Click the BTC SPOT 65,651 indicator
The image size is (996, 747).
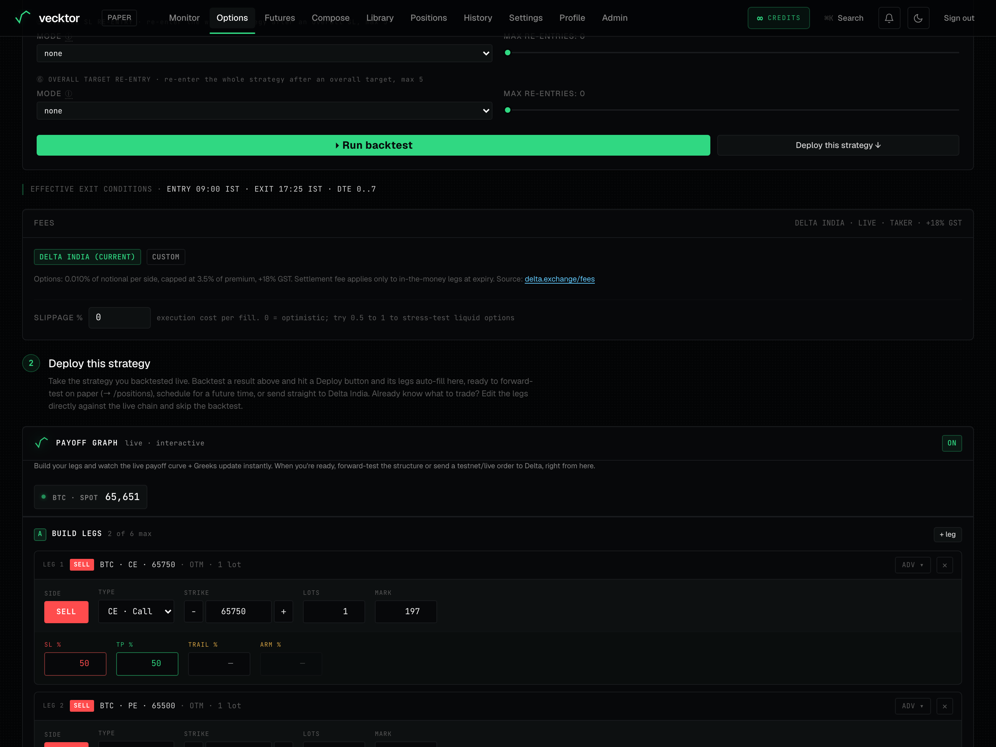click(x=91, y=497)
